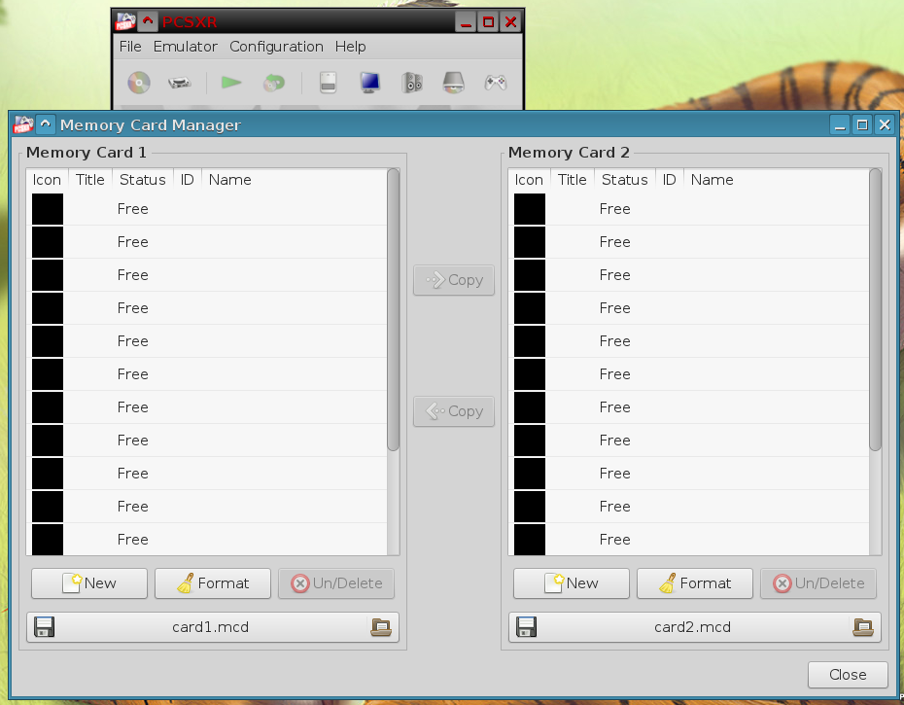Click Memory Card 1 list vertical scrollbar
The image size is (904, 705).
(x=394, y=309)
